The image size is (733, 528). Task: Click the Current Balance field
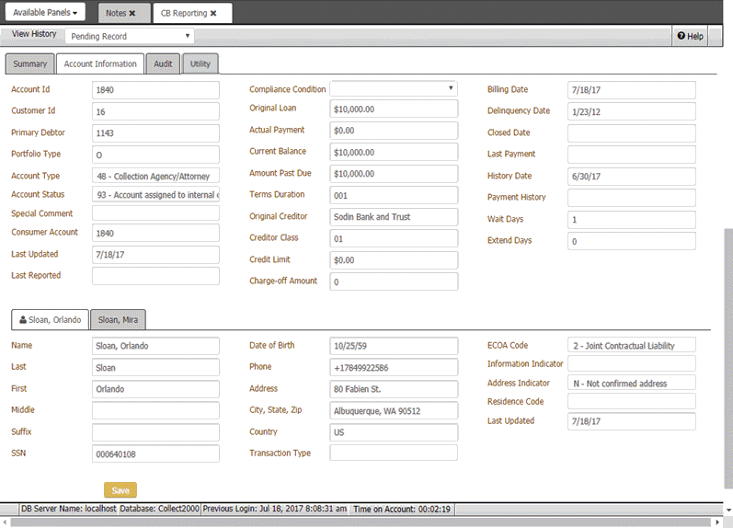[393, 152]
